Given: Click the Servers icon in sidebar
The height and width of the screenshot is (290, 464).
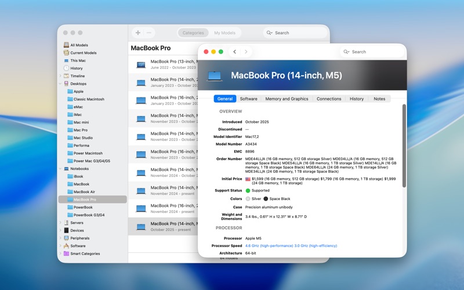Looking at the screenshot, I should (66, 223).
